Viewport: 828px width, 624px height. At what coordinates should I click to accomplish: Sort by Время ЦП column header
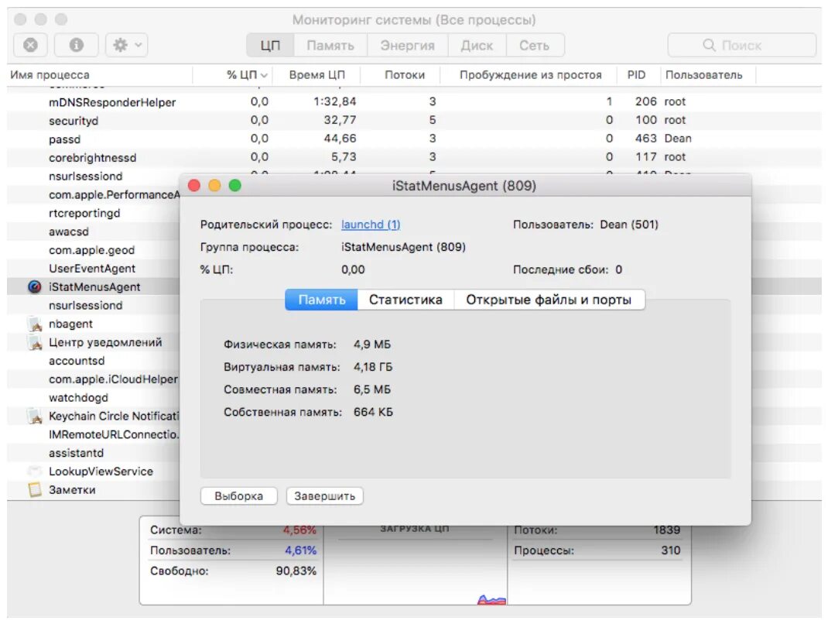click(316, 75)
